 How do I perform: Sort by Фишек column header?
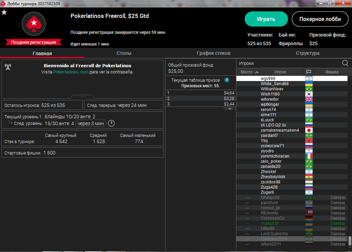(332, 72)
